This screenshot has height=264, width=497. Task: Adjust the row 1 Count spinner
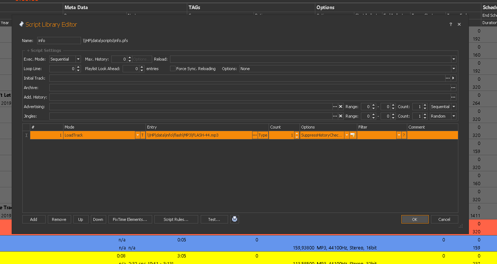point(297,135)
